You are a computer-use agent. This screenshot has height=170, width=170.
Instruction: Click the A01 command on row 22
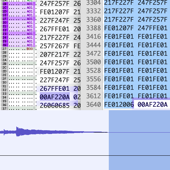point(30,30)
